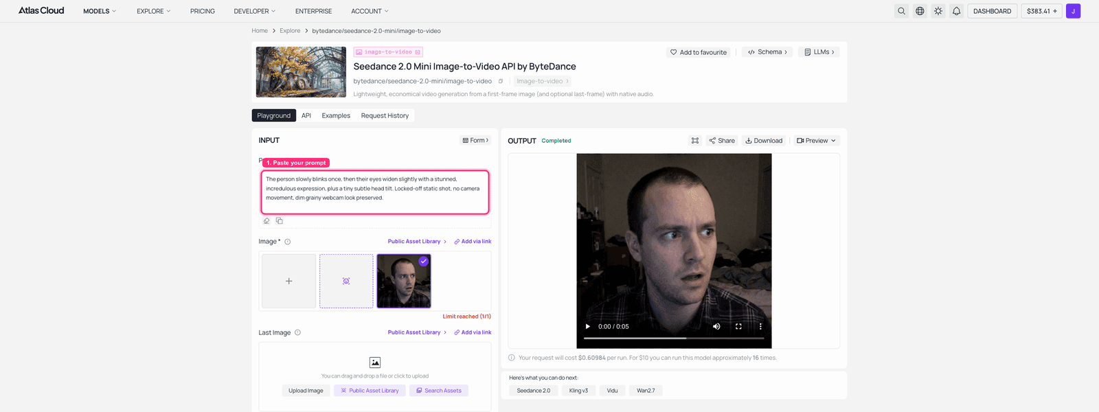Click the image placeholder icon in upload area
Image resolution: width=1099 pixels, height=412 pixels.
(x=375, y=363)
